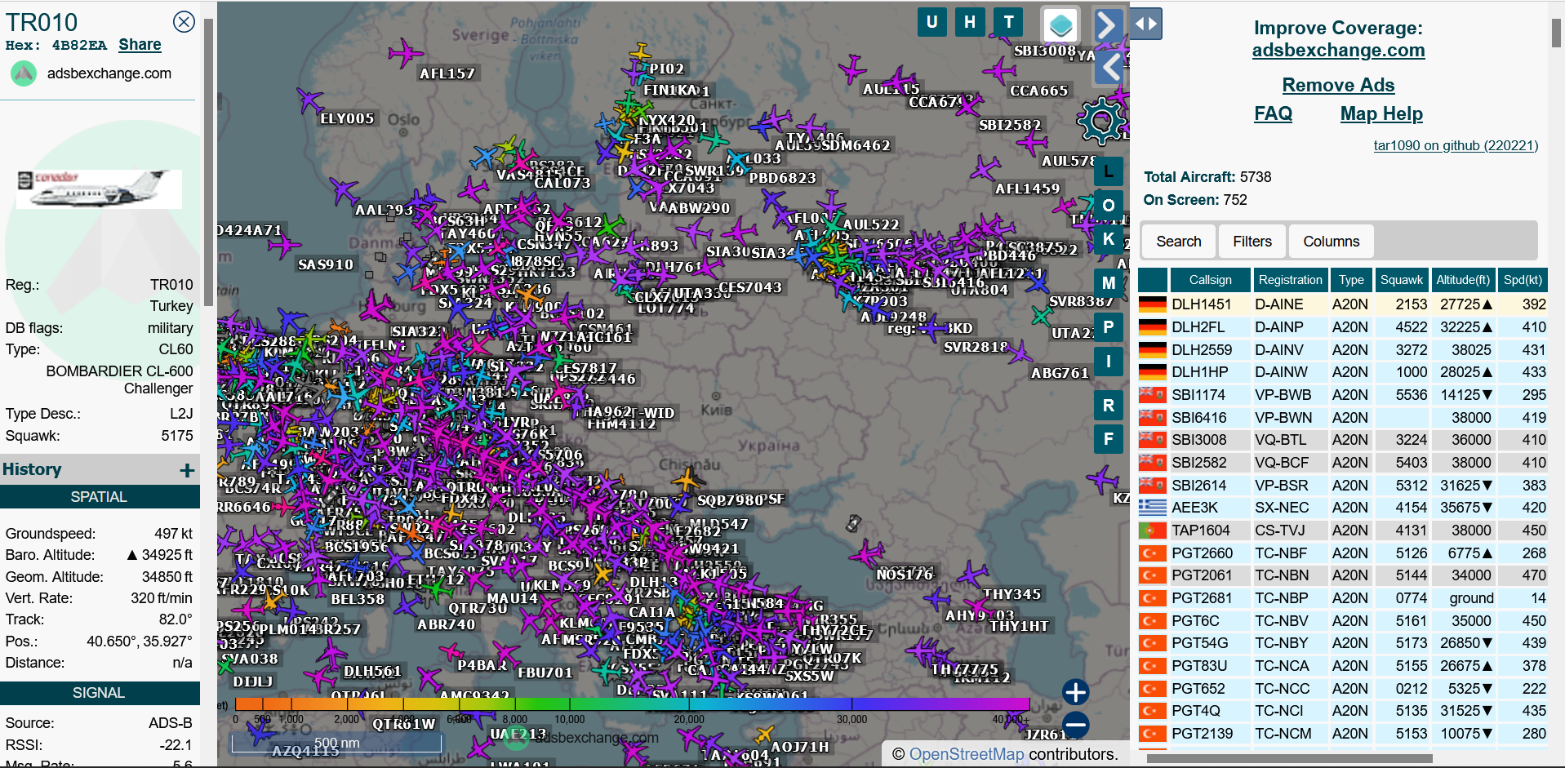
Task: Expand the History section plus icon
Action: pyautogui.click(x=187, y=470)
